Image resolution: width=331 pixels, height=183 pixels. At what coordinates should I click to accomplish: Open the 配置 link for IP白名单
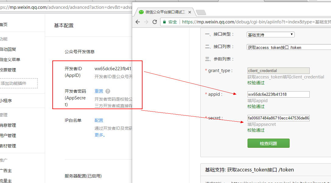point(99,120)
